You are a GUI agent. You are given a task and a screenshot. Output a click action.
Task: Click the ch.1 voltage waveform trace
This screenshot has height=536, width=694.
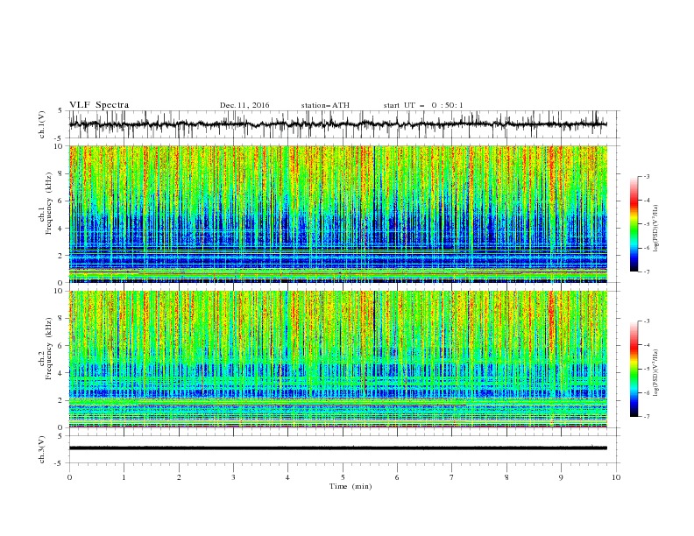click(338, 124)
